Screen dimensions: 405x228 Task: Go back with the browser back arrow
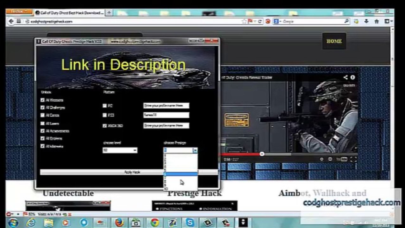pos(11,22)
